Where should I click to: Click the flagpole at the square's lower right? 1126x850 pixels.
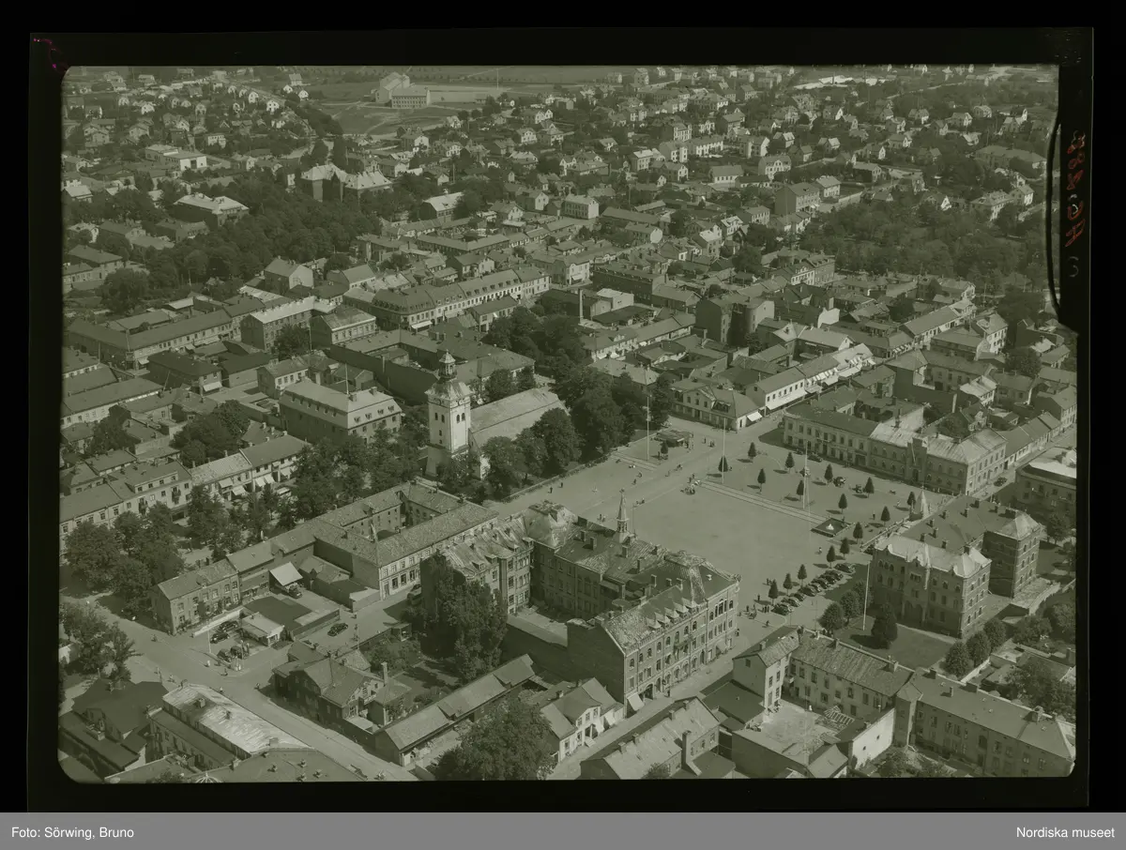(866, 597)
